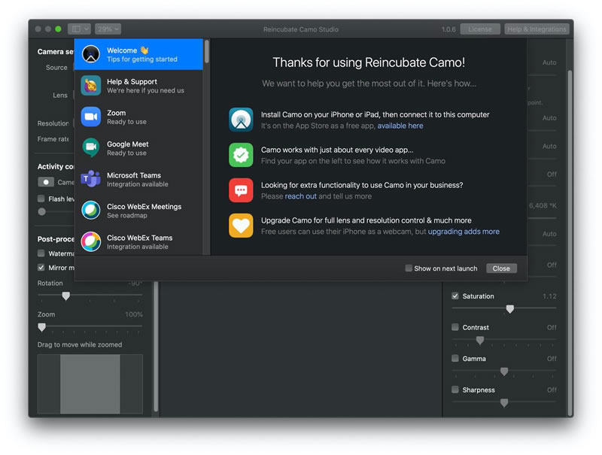
Task: Select the Welcome item's Camo icon
Action: click(91, 54)
